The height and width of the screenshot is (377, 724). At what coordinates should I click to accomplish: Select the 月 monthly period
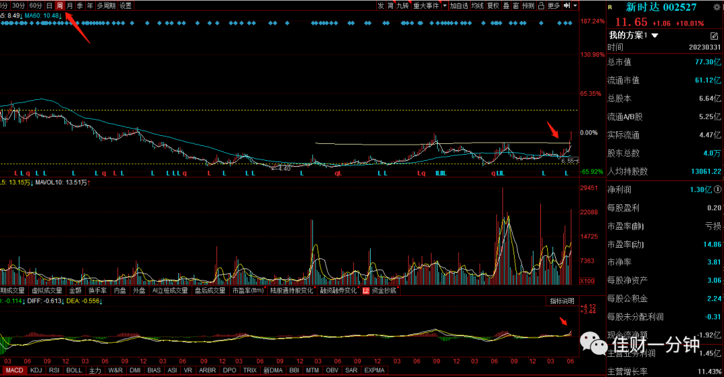[70, 5]
